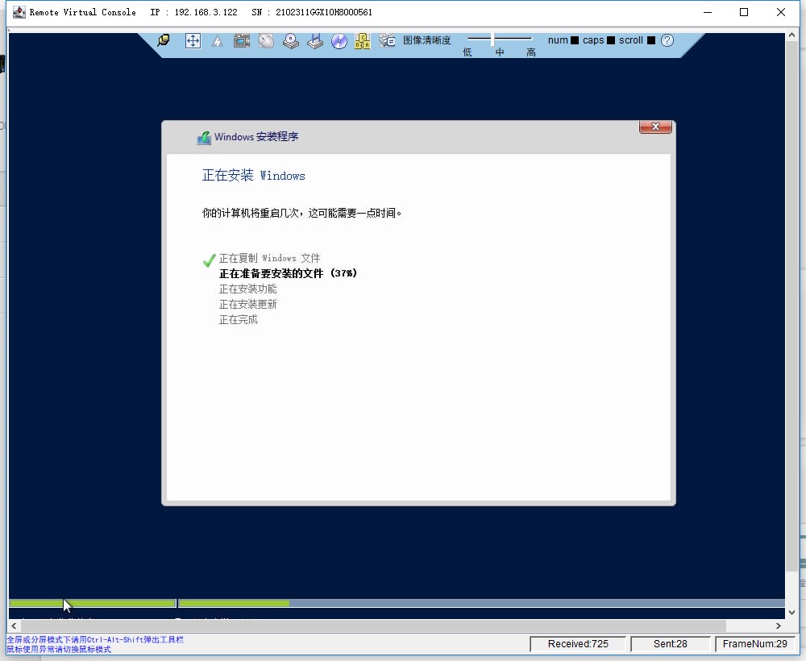
Task: Close the Remote Virtual Console window
Action: click(x=781, y=12)
